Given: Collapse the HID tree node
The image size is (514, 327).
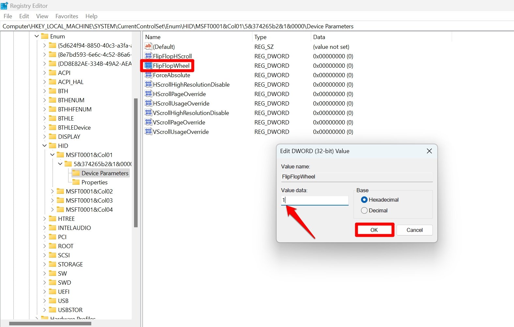Looking at the screenshot, I should [x=45, y=146].
